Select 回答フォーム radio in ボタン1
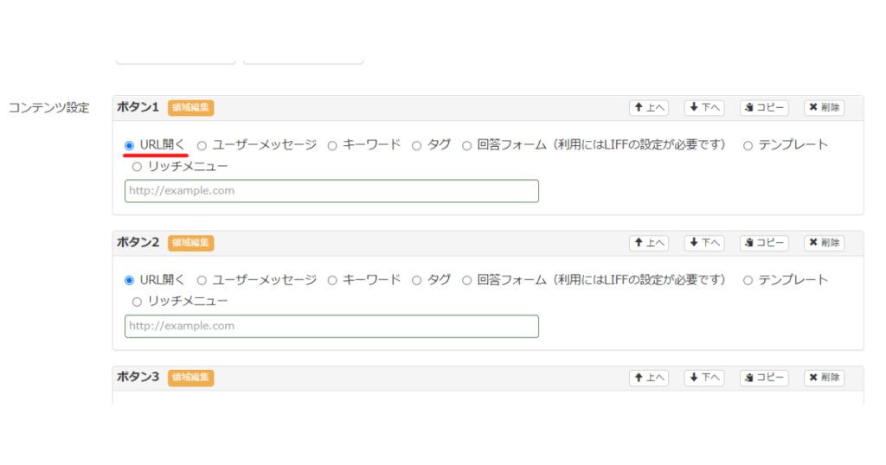 pyautogui.click(x=466, y=145)
